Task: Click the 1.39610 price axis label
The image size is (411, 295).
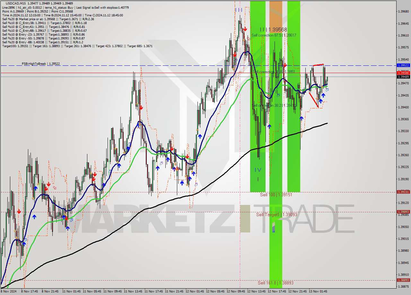Action: (x=403, y=36)
